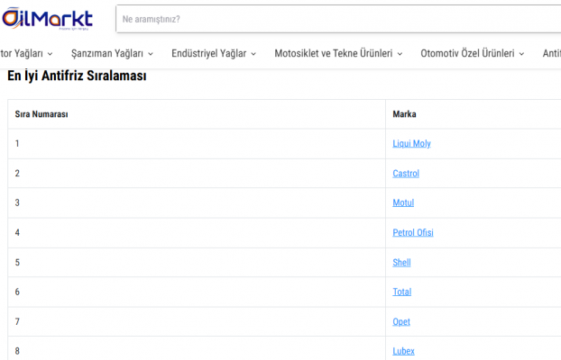The image size is (561, 360).
Task: Open the Motosiklet ve Tekne Ürünleri menu
Action: (334, 54)
